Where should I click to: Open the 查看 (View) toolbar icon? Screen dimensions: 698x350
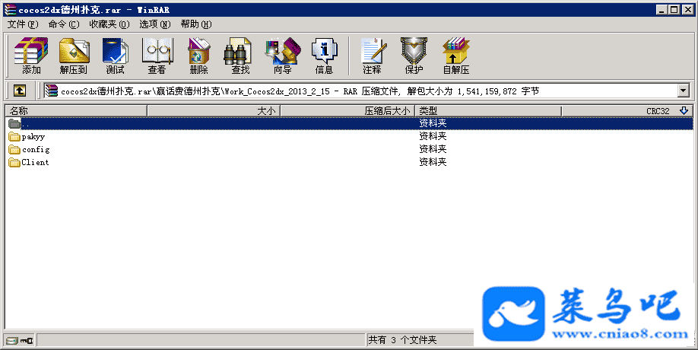click(x=157, y=56)
